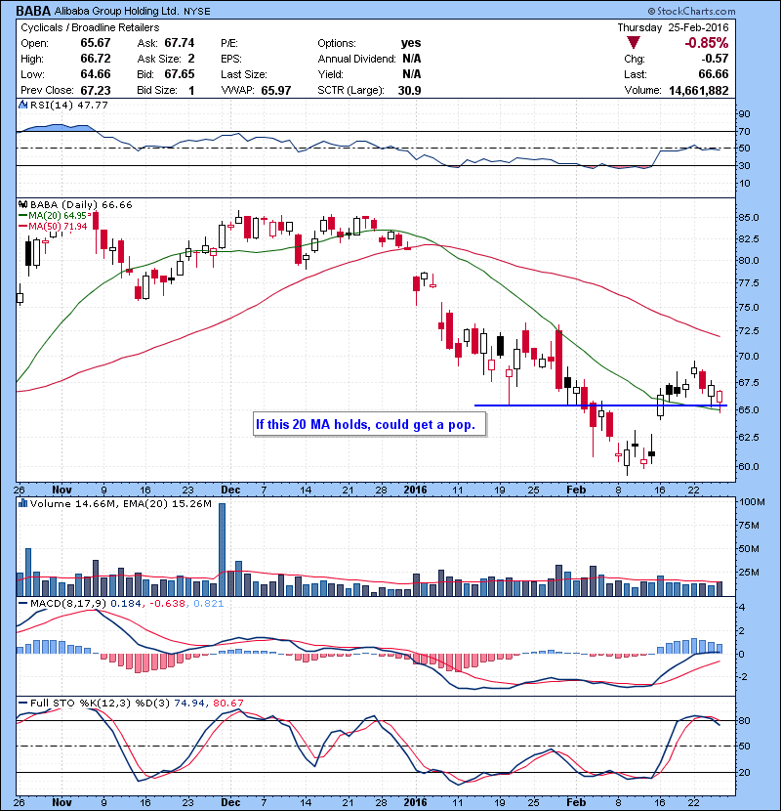Click the NYSE exchange label

[x=197, y=11]
